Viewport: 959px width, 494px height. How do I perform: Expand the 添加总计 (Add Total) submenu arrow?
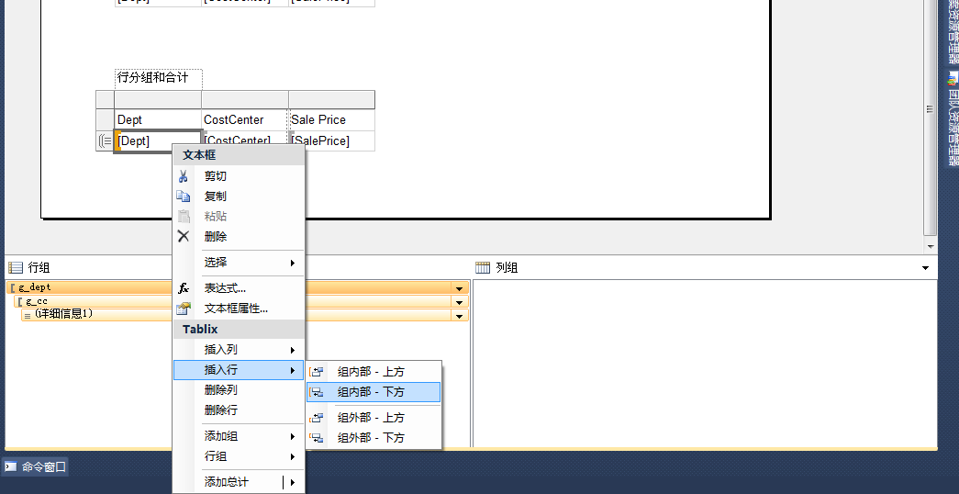pos(293,482)
